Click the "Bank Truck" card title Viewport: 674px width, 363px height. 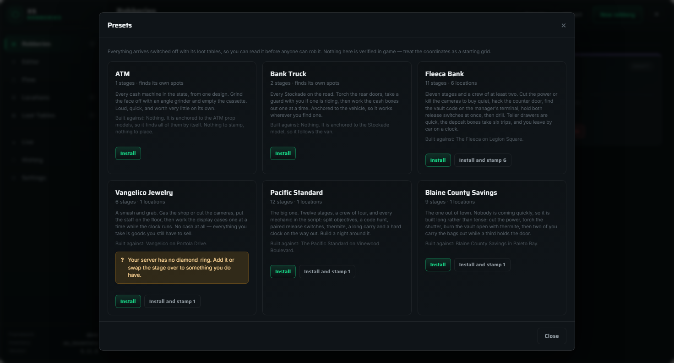288,74
